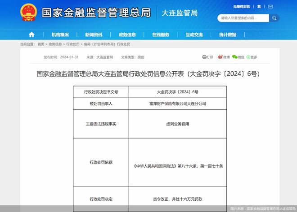Image resolution: width=297 pixels, height=212 pixels.
Task: Enable accessible browsing 无障碍浏览
Action: pyautogui.click(x=242, y=7)
